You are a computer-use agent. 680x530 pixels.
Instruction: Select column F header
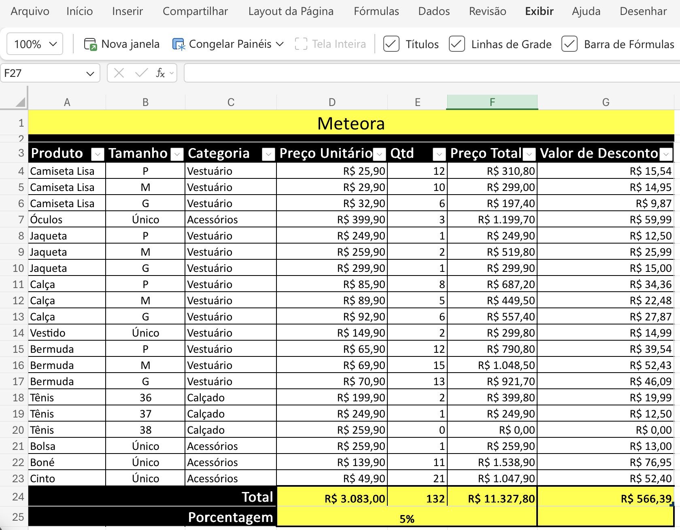tap(492, 102)
